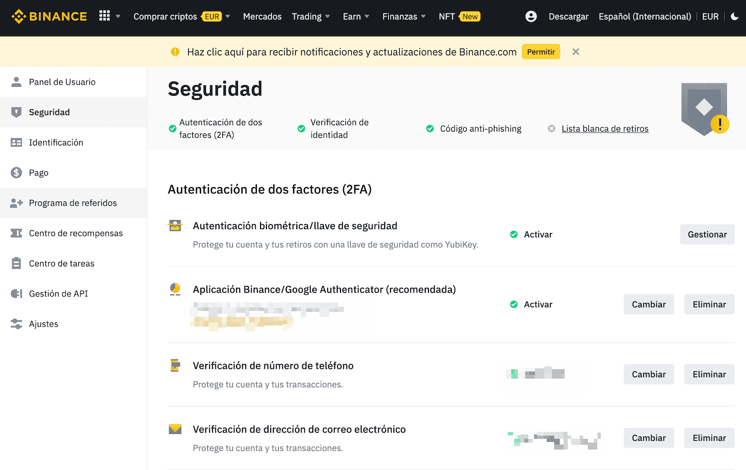Click the Centro de tareas clipboard icon
This screenshot has height=470, width=746.
click(x=17, y=263)
